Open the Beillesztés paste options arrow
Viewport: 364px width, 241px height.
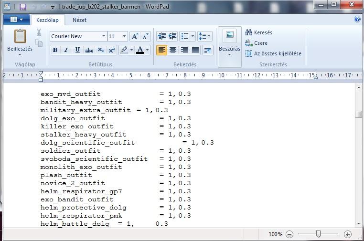[x=20, y=55]
